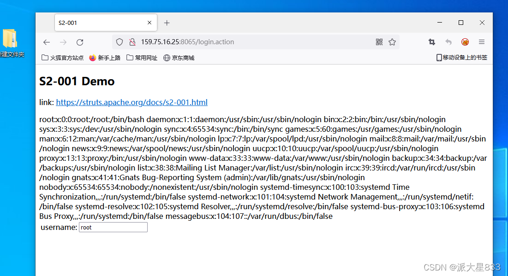The width and height of the screenshot is (508, 276).
Task: Click the text line starting root:x:0:0:root
Action: click(242, 119)
